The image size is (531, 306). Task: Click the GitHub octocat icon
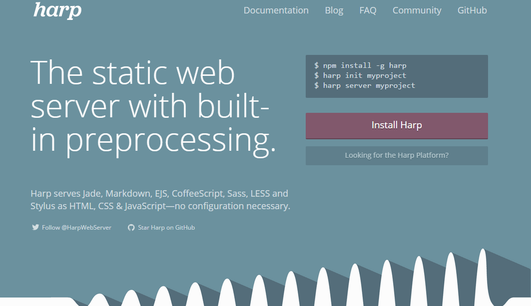[x=131, y=228]
